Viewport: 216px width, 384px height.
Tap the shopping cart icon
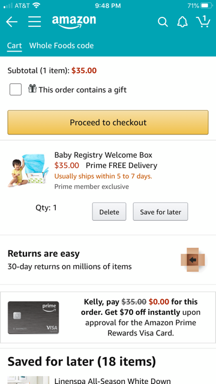click(x=203, y=22)
